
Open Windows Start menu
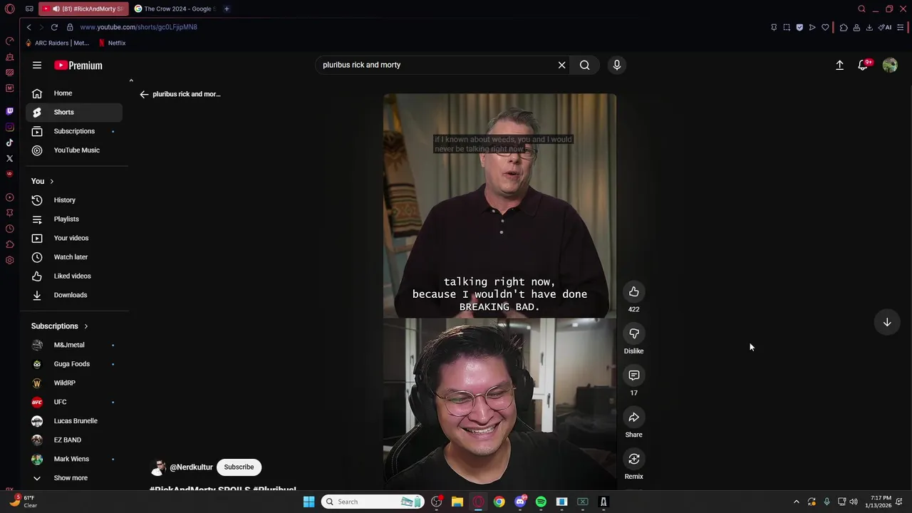[309, 502]
